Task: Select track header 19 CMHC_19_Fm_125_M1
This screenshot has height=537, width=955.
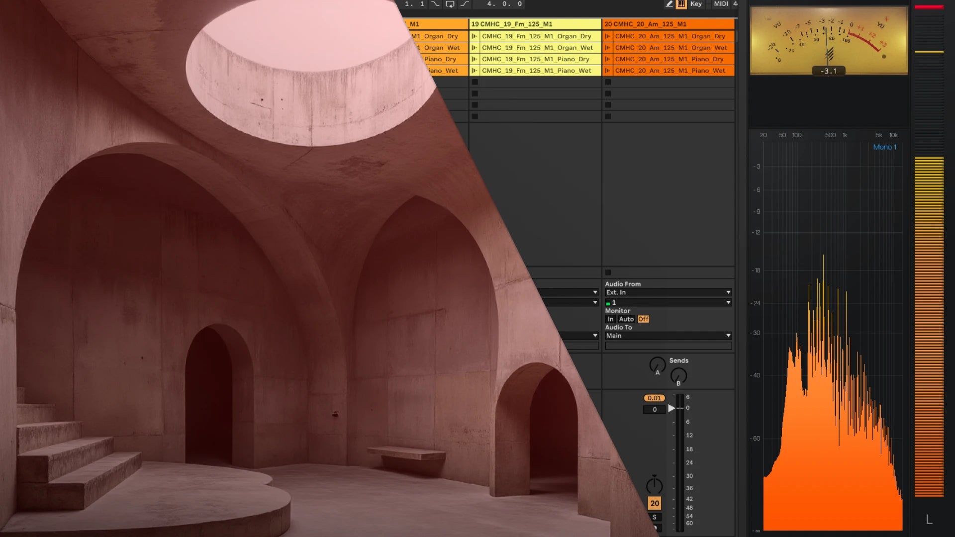Action: (x=535, y=24)
